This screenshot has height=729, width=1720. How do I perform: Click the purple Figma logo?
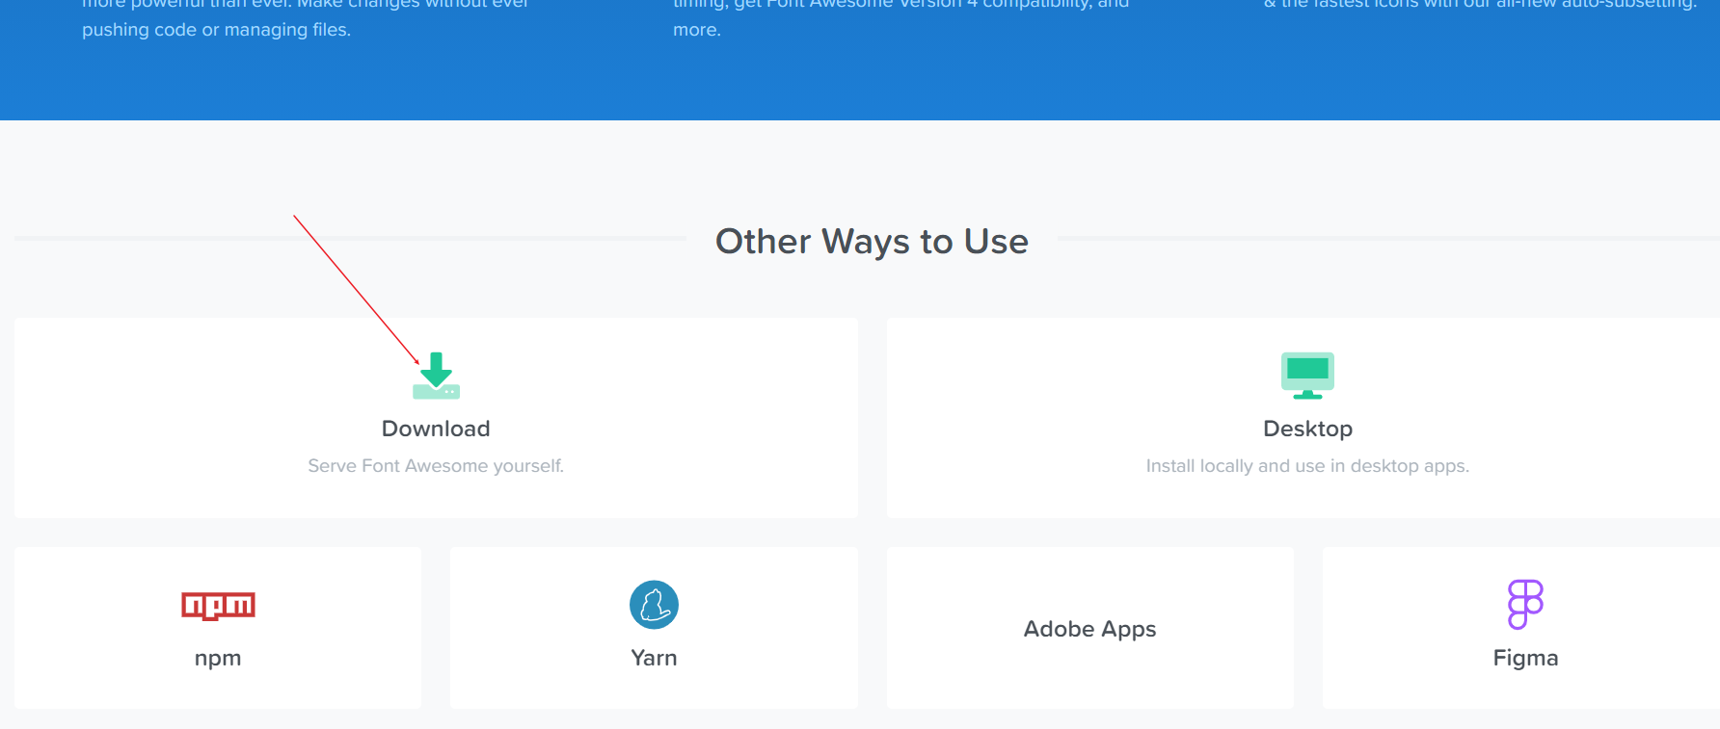[x=1525, y=604]
